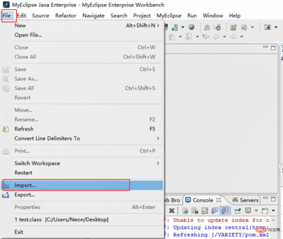Open the Edit menu
The width and height of the screenshot is (283, 239).
click(x=22, y=16)
